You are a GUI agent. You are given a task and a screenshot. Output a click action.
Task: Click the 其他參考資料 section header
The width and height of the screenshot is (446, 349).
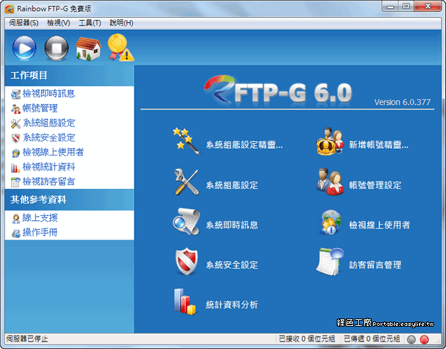click(x=69, y=200)
